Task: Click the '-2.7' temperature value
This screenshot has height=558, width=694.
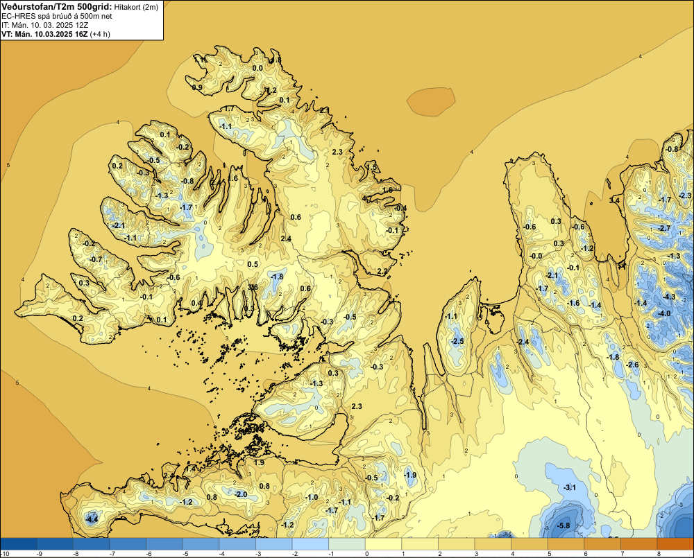Action: click(664, 228)
